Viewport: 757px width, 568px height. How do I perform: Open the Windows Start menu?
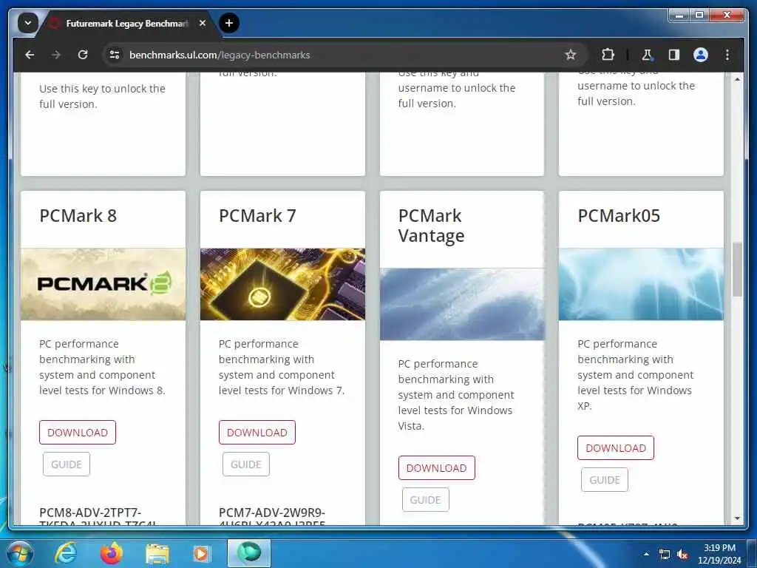(x=20, y=553)
